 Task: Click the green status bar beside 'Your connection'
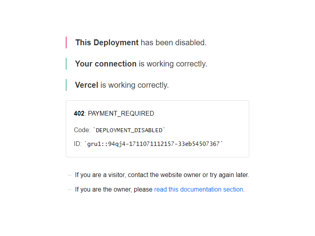tap(66, 64)
